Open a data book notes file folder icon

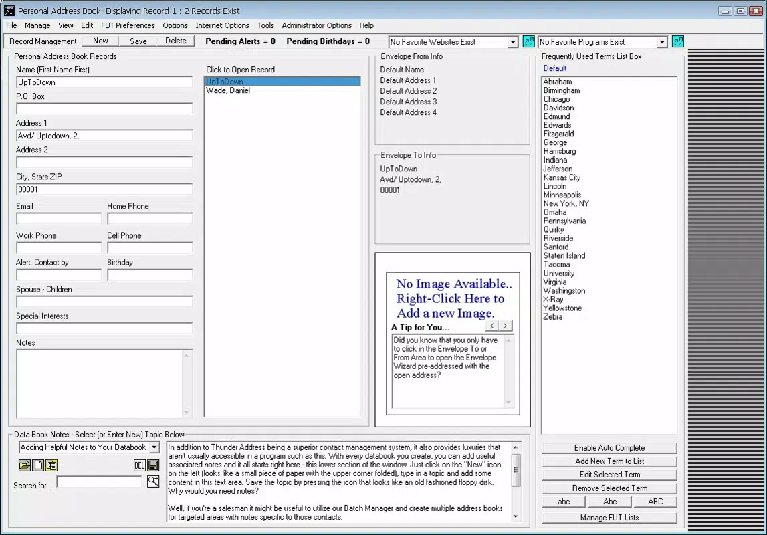pyautogui.click(x=25, y=465)
